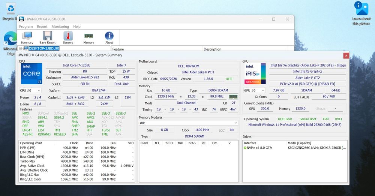Click the green NVMe drive status icon

245,148
